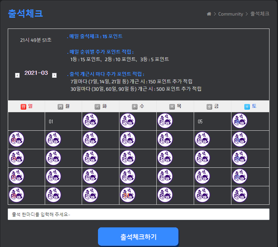Click the 출석체크 breadcrumb link
278x247 pixels.
click(x=260, y=14)
